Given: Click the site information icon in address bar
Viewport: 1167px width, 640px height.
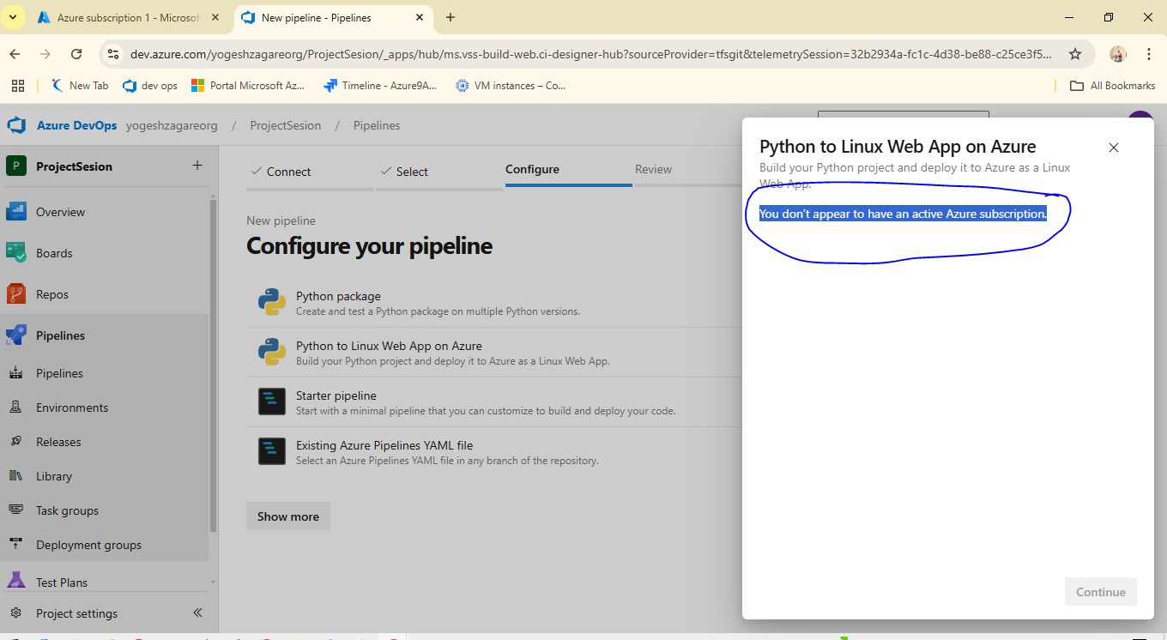Looking at the screenshot, I should [x=112, y=54].
